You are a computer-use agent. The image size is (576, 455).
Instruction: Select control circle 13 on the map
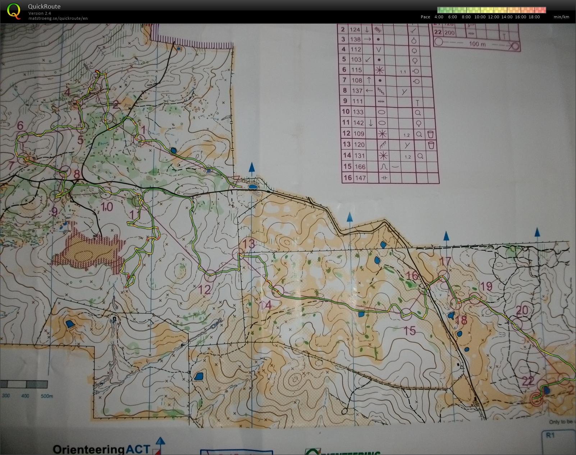click(237, 254)
